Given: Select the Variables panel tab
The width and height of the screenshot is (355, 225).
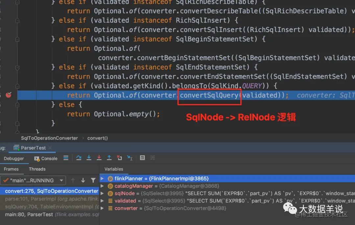Looking at the screenshot, I should [114, 169].
